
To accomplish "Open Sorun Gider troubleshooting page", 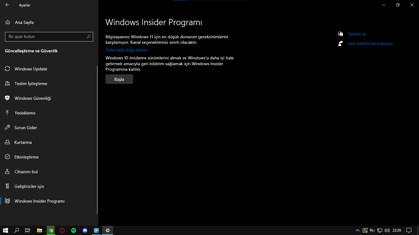I will [49, 128].
